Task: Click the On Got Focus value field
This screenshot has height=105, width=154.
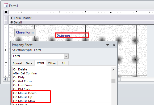Action: coord(82,81)
